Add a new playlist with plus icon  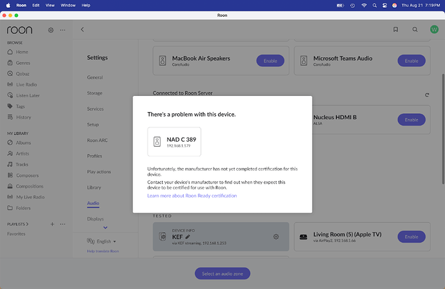pos(52,224)
